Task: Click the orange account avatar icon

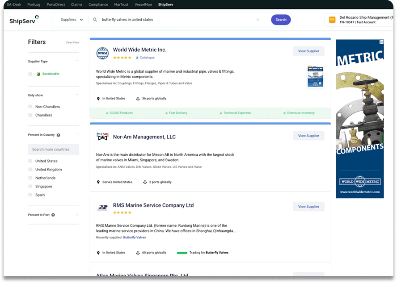Action: pos(332,20)
